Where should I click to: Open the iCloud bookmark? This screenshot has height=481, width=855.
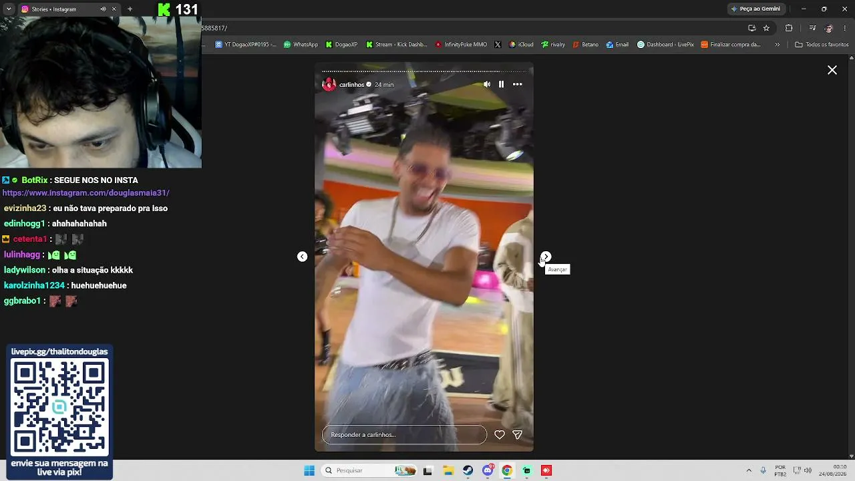pos(521,45)
